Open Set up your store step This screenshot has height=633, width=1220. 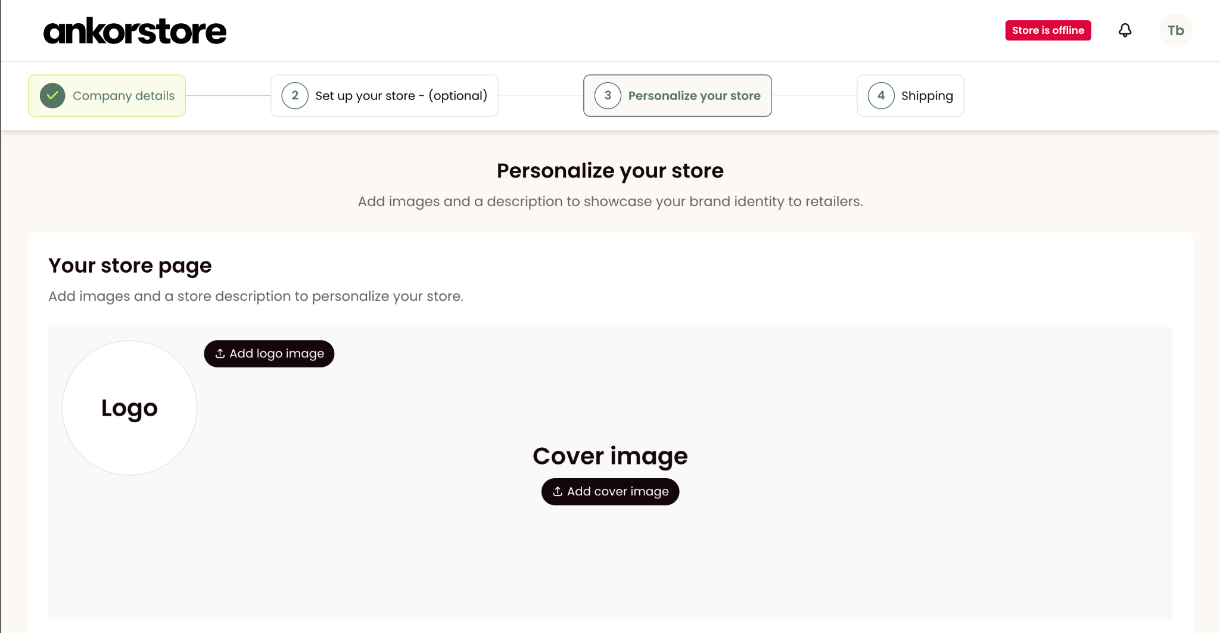coord(384,95)
